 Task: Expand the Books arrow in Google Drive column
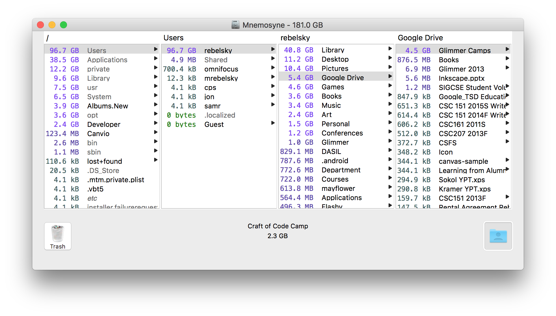(508, 59)
